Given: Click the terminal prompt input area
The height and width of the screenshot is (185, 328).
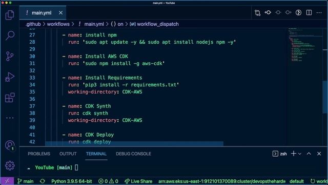Looking at the screenshot, I should 76,168.
